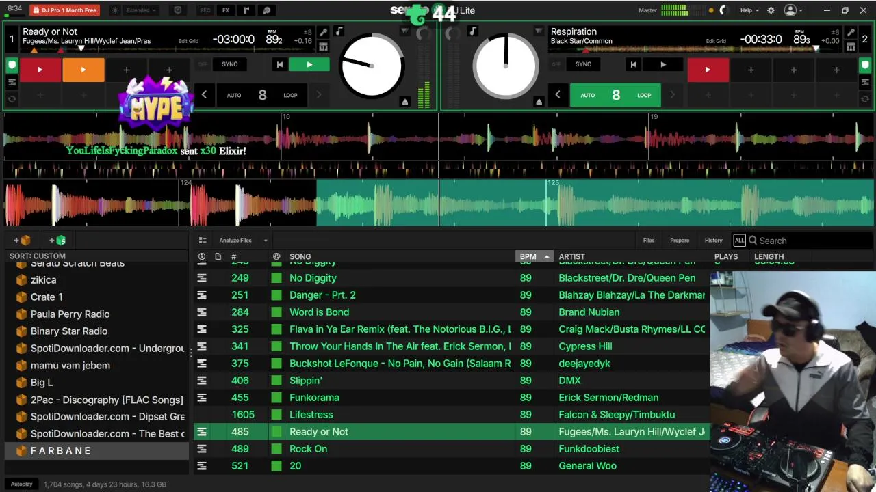
Task: Jump to cue start on deck 2
Action: click(x=633, y=65)
